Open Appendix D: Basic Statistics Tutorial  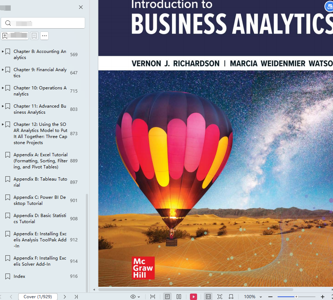coord(40,219)
